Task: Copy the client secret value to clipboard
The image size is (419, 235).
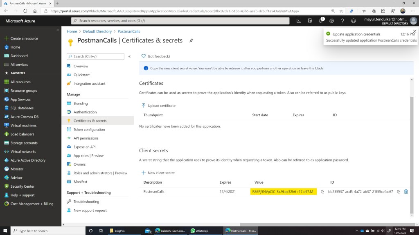Action: point(322,192)
